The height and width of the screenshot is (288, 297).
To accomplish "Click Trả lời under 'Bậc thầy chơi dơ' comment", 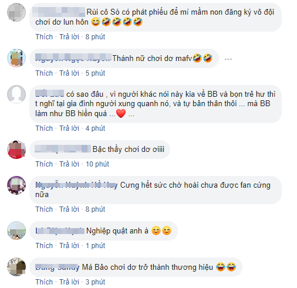I will click(69, 164).
